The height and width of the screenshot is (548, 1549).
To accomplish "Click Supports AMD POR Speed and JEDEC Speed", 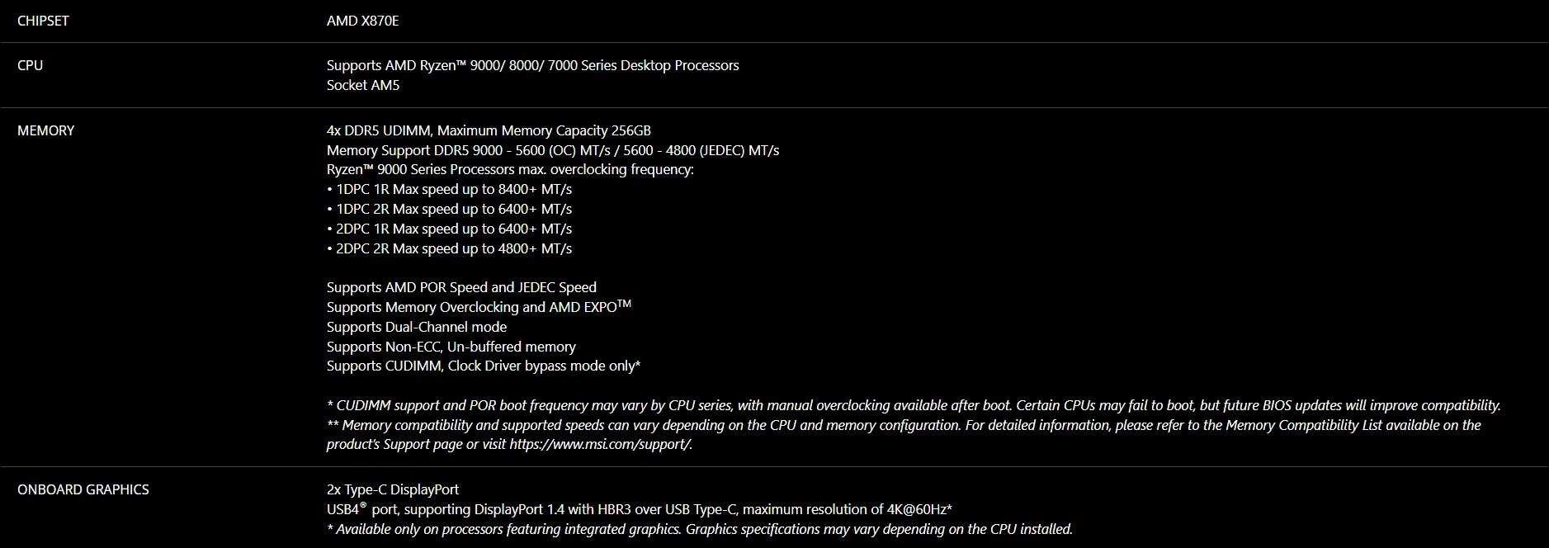I will point(461,287).
